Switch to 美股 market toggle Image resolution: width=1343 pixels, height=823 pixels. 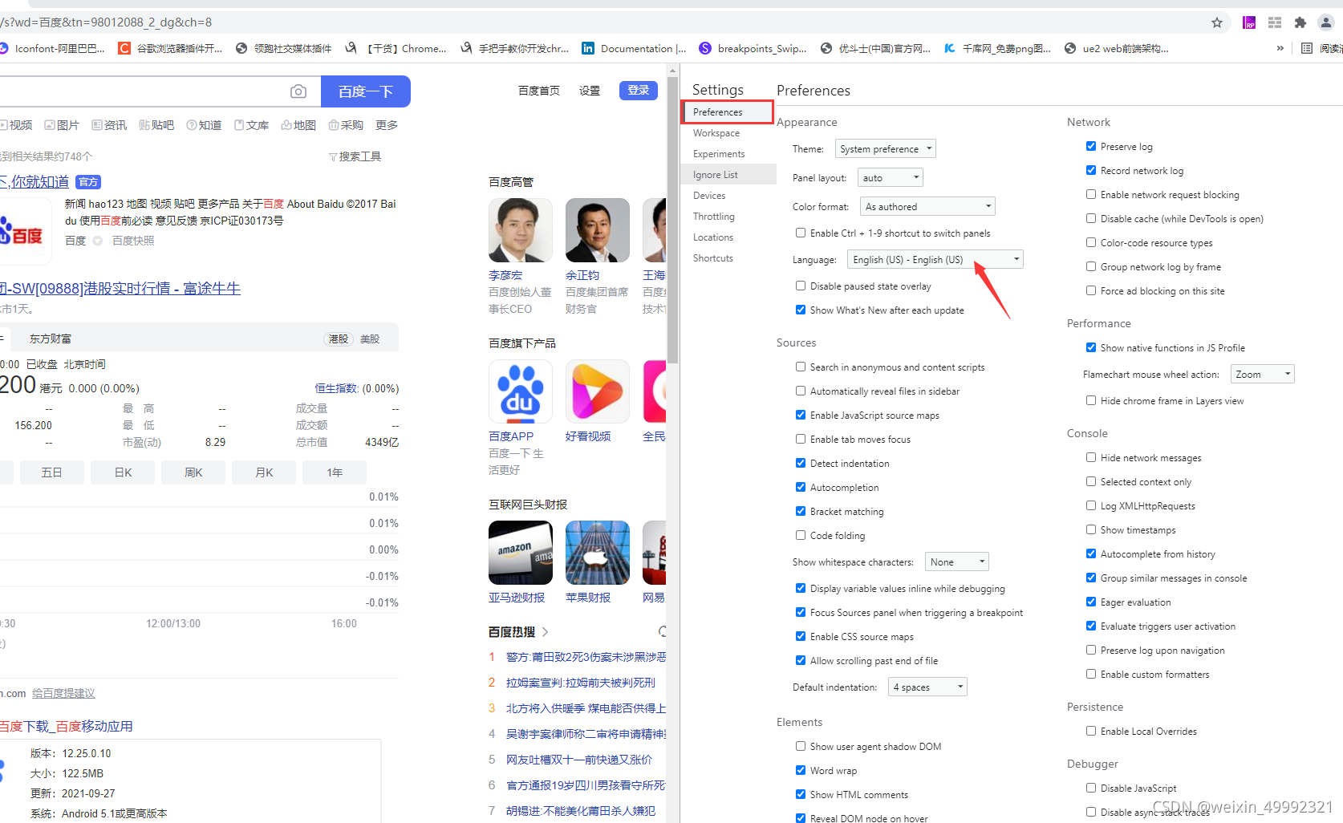(x=370, y=339)
